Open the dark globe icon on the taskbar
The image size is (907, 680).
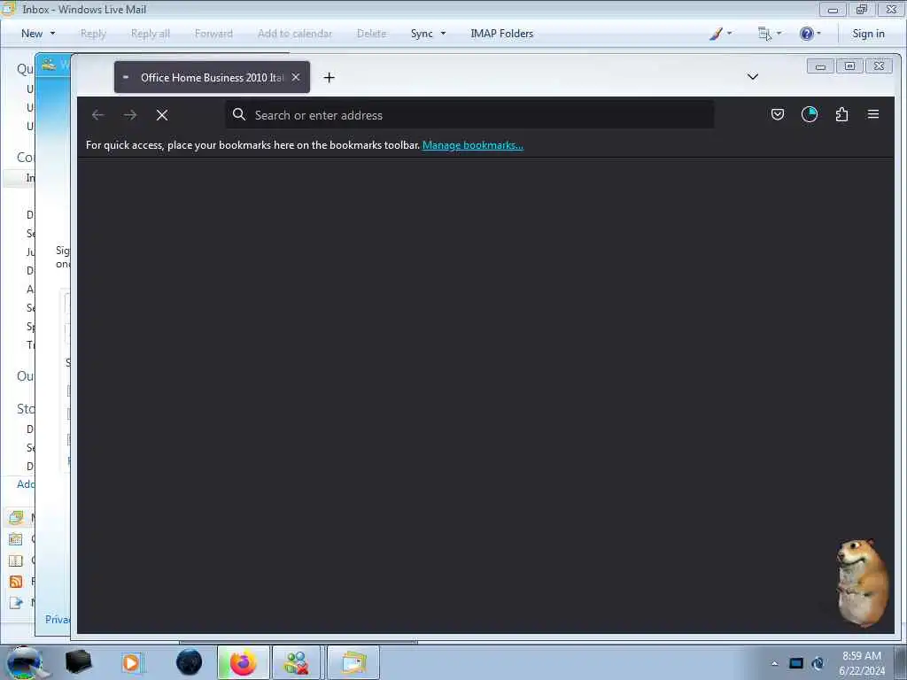(x=190, y=662)
